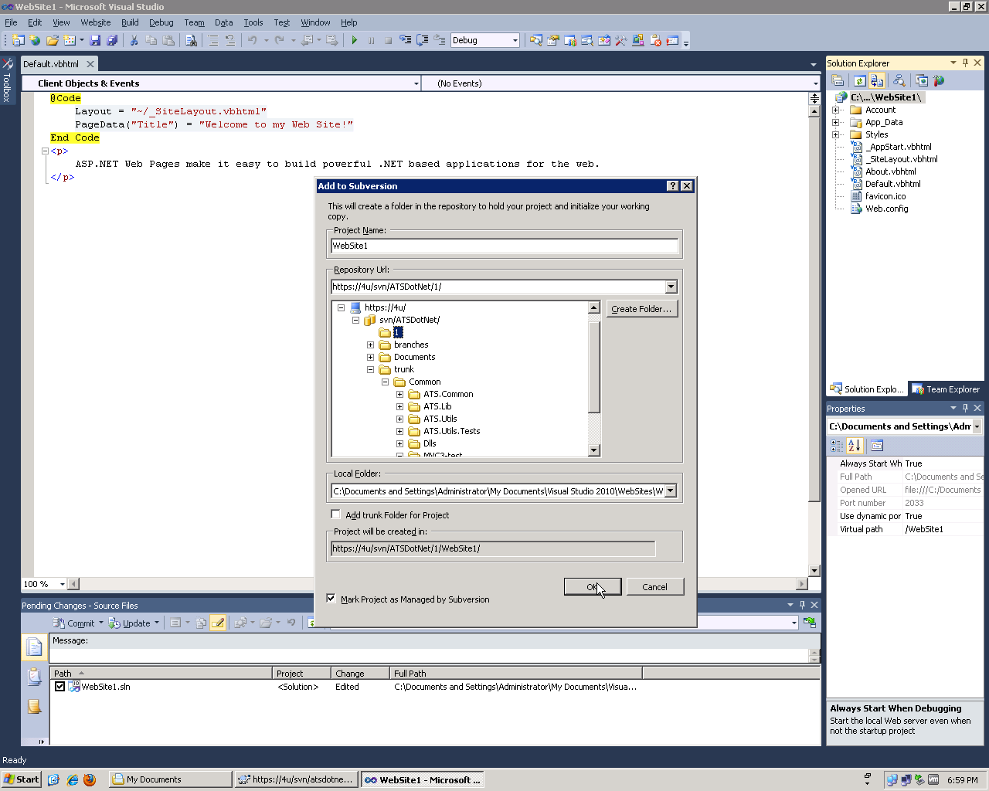Select the Virtual path property row

pyautogui.click(x=906, y=529)
